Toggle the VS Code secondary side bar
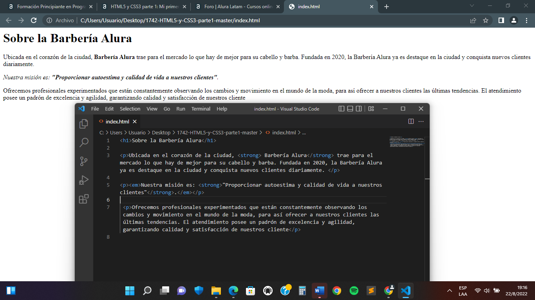This screenshot has width=535, height=300. click(x=359, y=109)
